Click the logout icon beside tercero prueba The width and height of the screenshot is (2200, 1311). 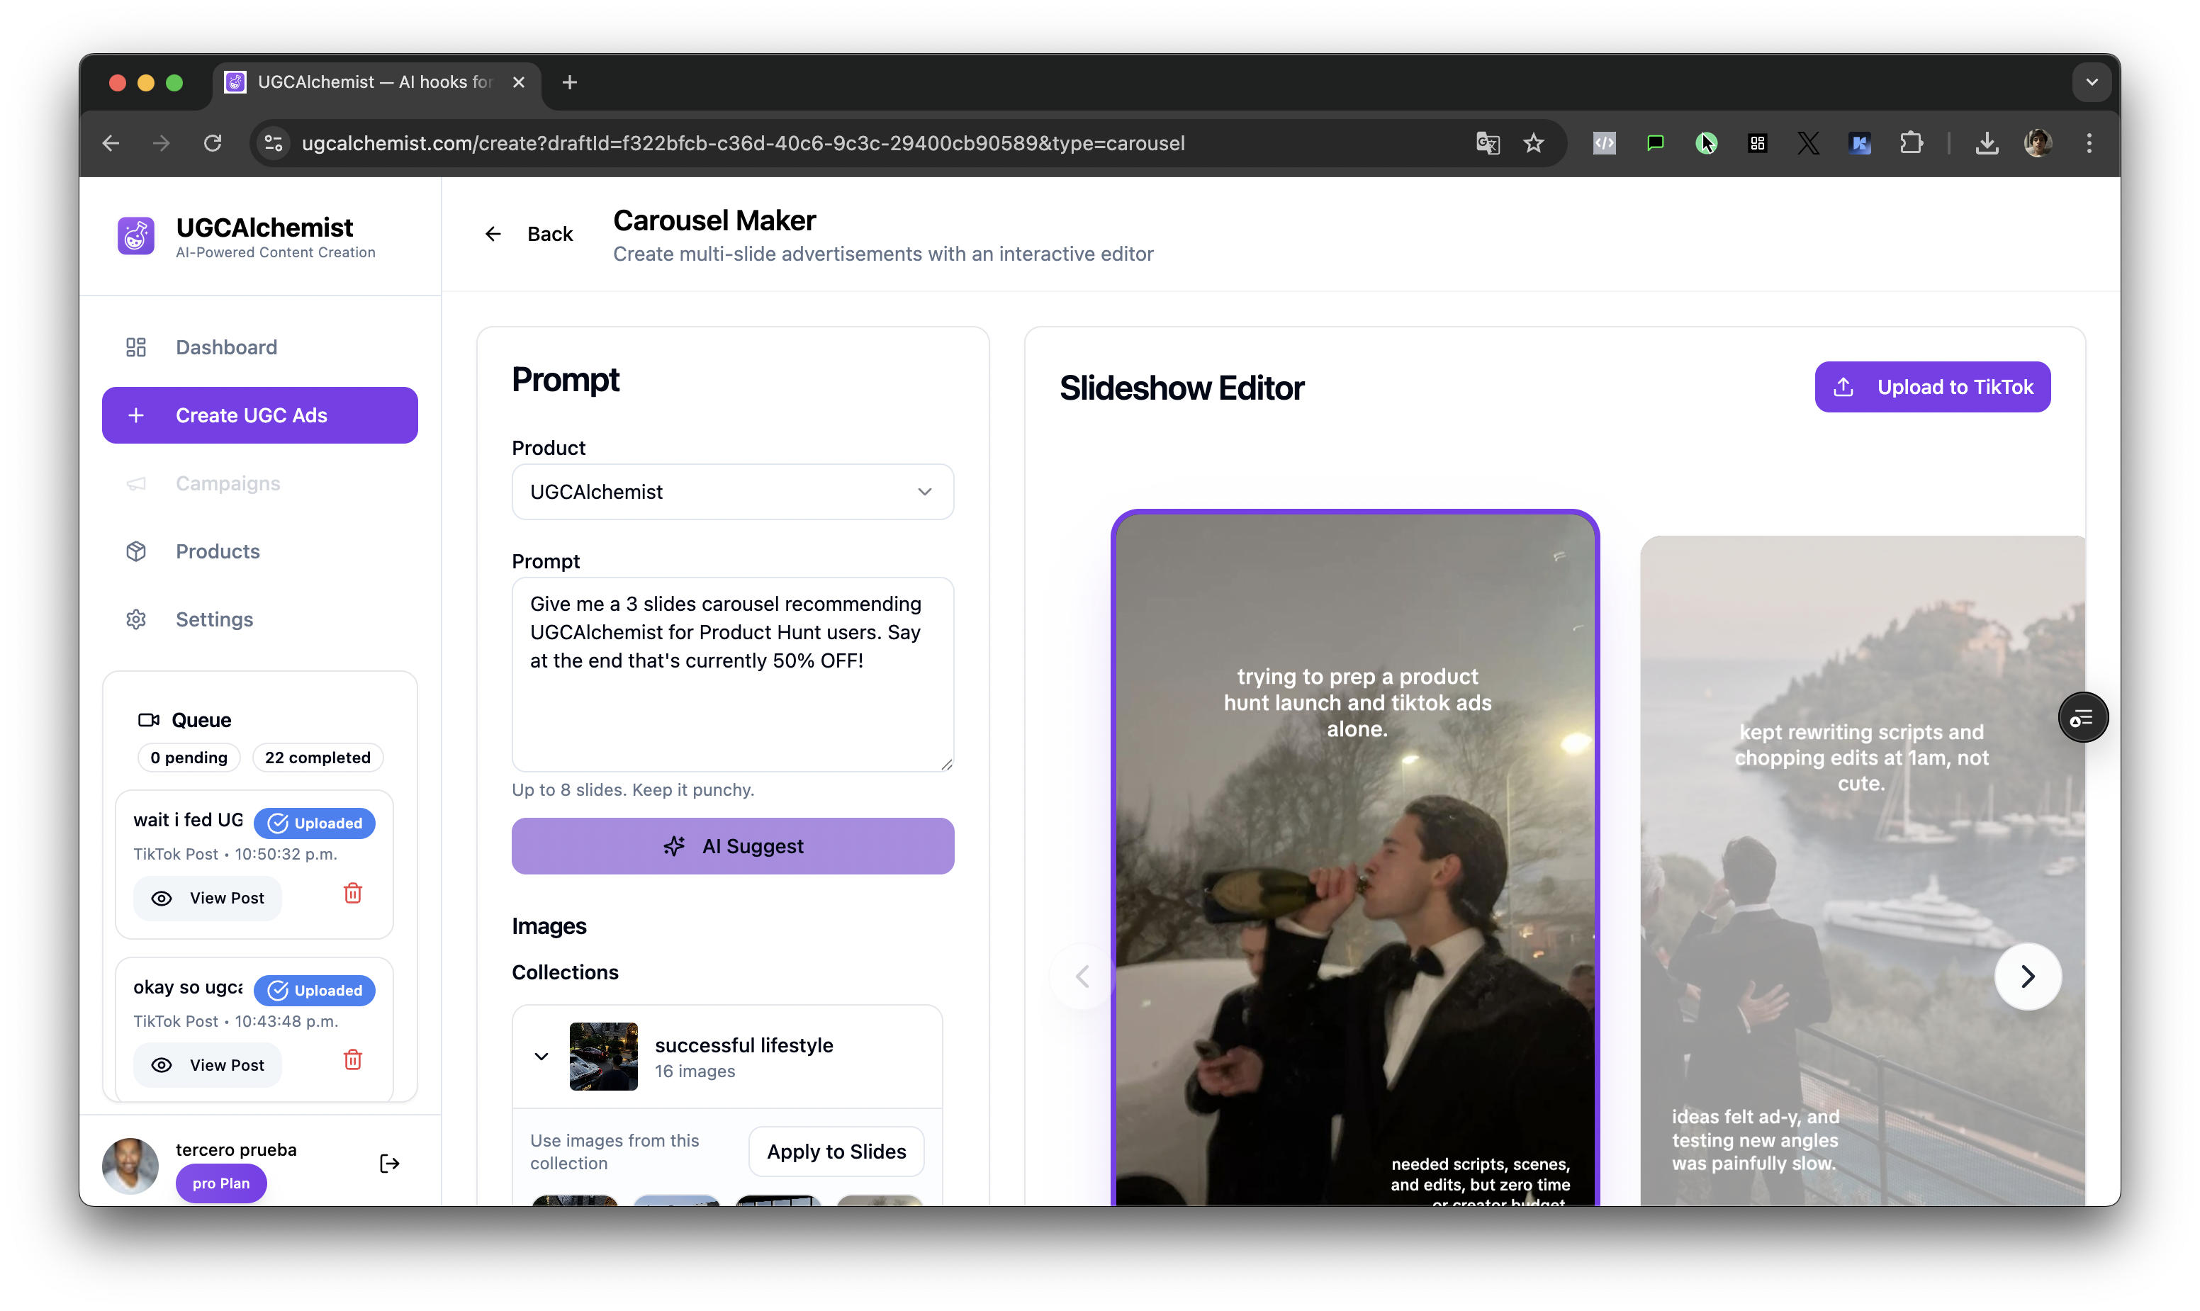[388, 1164]
